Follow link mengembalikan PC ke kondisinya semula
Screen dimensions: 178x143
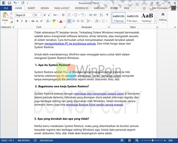70,44
